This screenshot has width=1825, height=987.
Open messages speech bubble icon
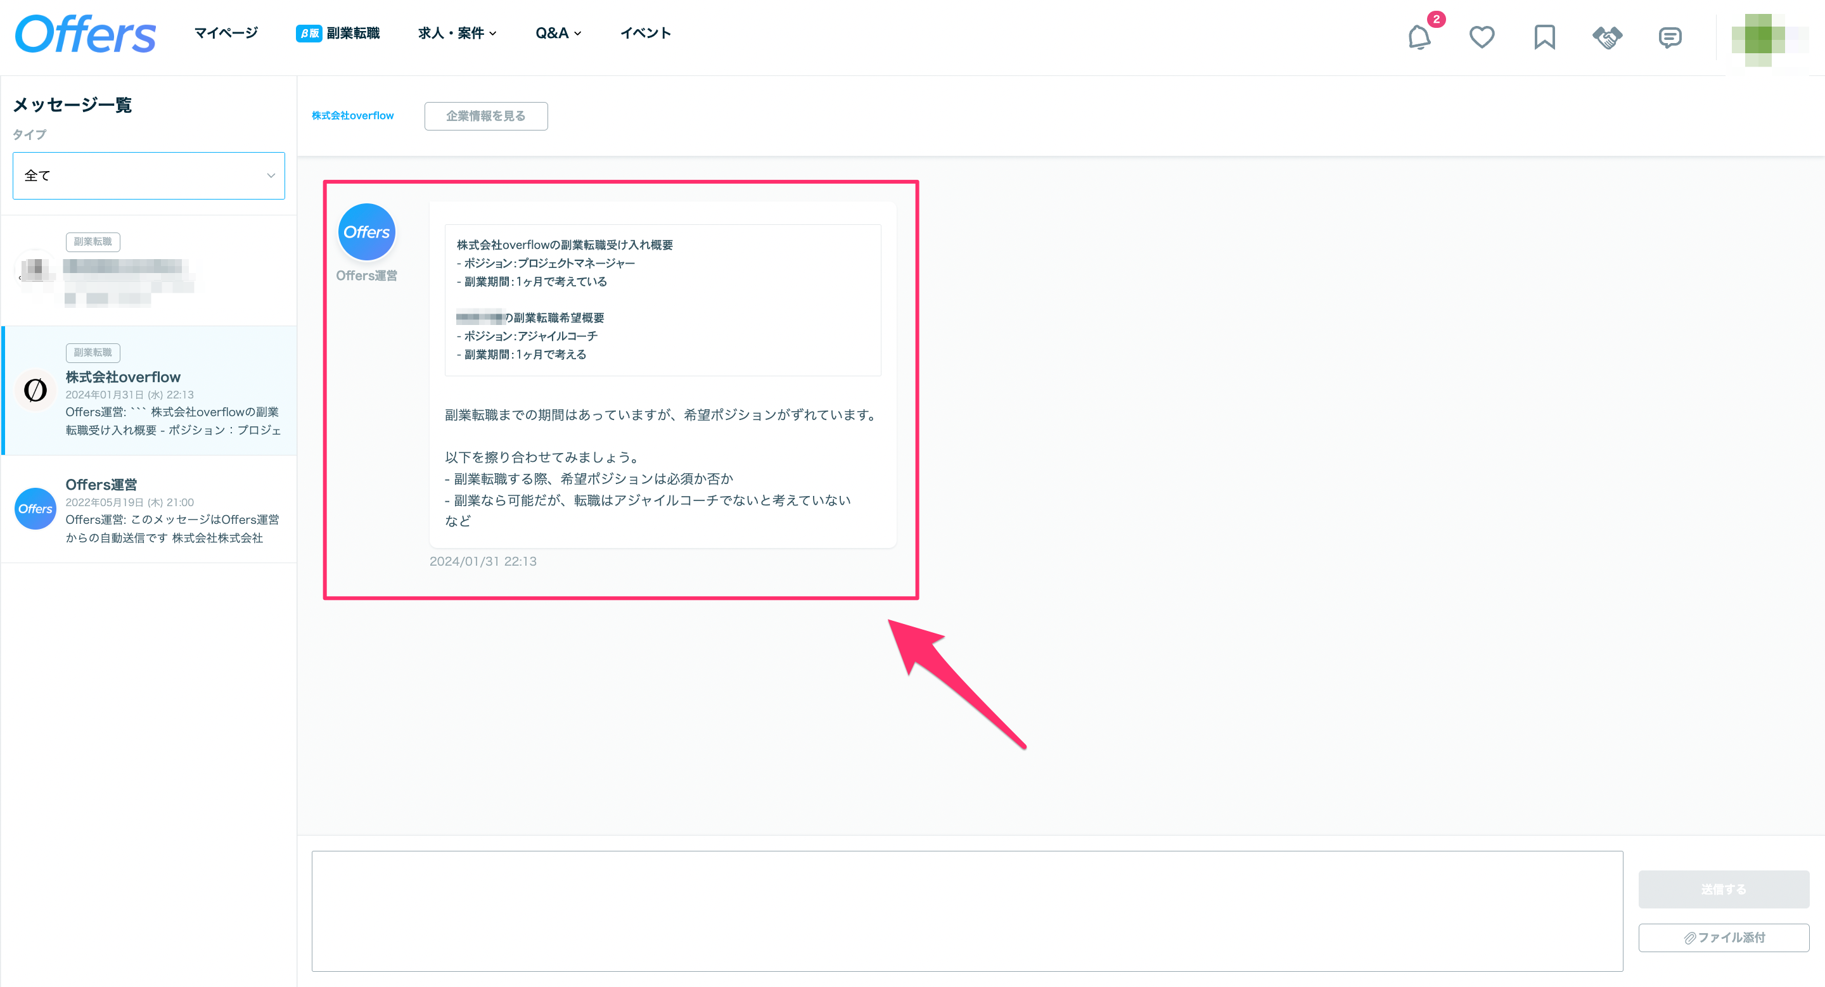[x=1670, y=37]
